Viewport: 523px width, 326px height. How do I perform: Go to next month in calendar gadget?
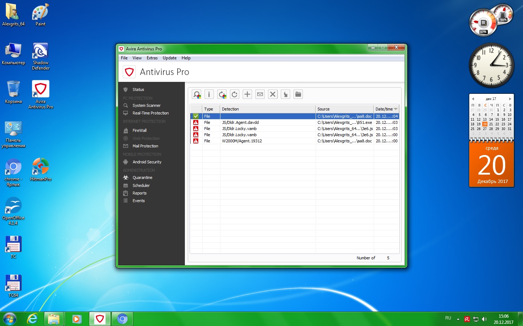pos(510,99)
